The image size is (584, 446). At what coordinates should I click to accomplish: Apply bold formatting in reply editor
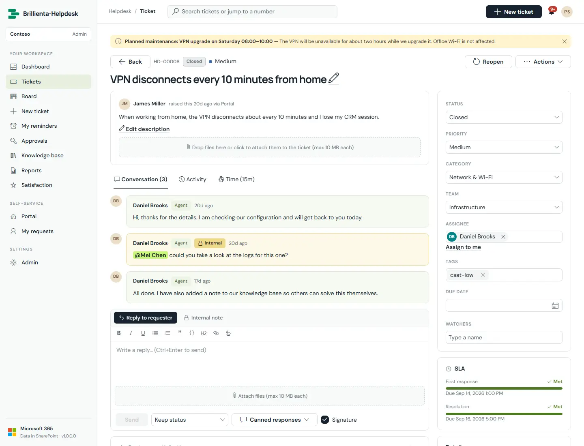(119, 333)
